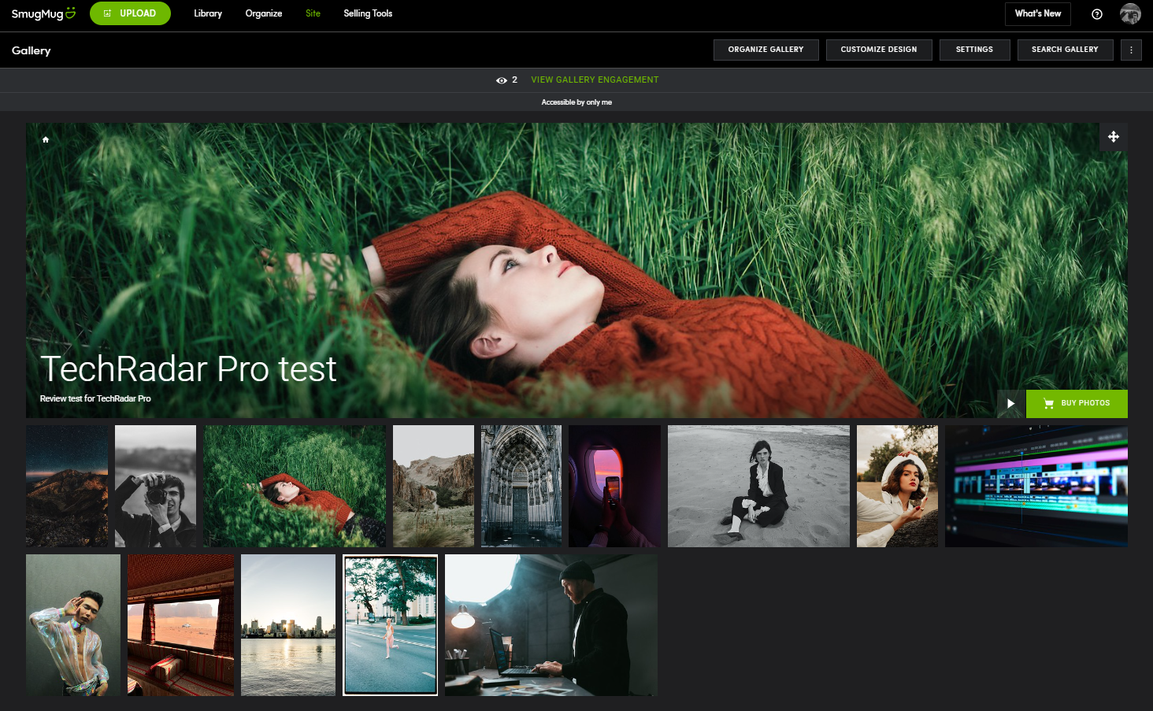Open the help question mark icon
The height and width of the screenshot is (711, 1153).
(x=1096, y=14)
